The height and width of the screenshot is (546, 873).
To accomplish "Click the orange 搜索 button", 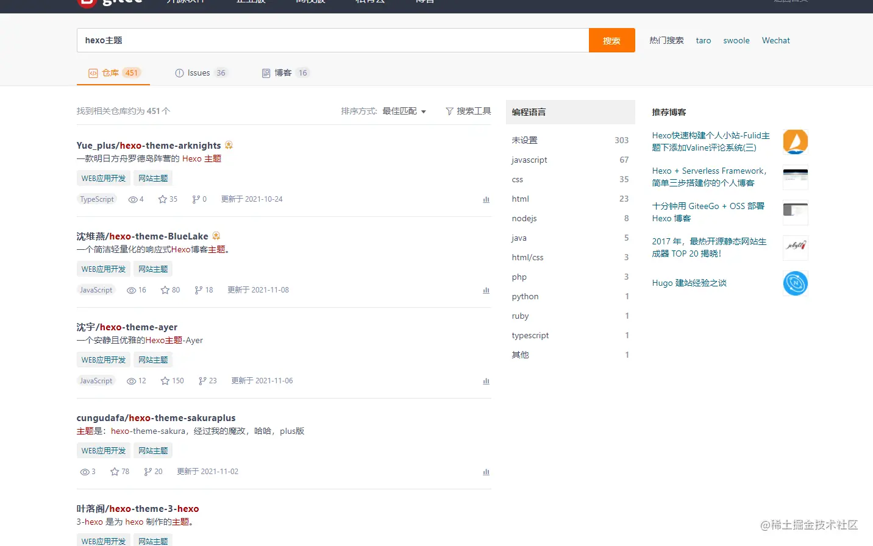I will point(611,40).
